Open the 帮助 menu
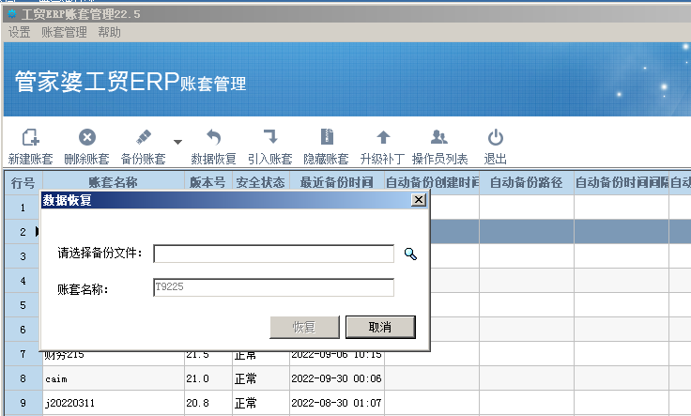This screenshot has height=416, width=691. (109, 32)
